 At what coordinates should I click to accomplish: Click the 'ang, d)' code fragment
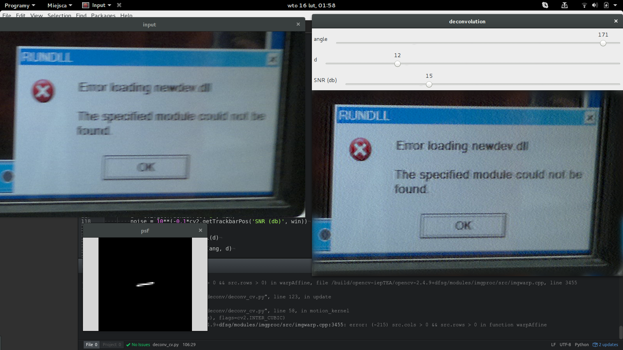click(x=220, y=248)
